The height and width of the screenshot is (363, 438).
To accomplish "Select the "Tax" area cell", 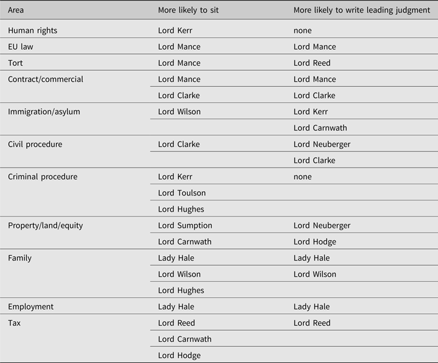I will pos(15,323).
